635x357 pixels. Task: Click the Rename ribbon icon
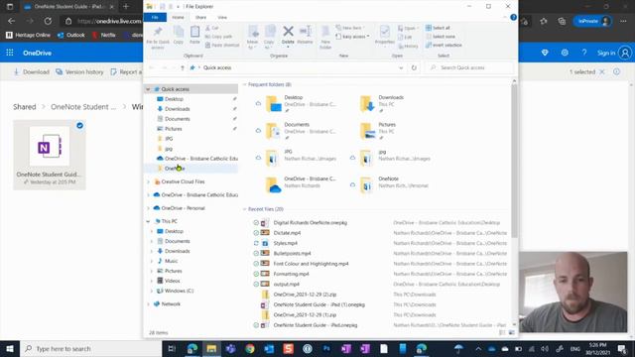[305, 35]
